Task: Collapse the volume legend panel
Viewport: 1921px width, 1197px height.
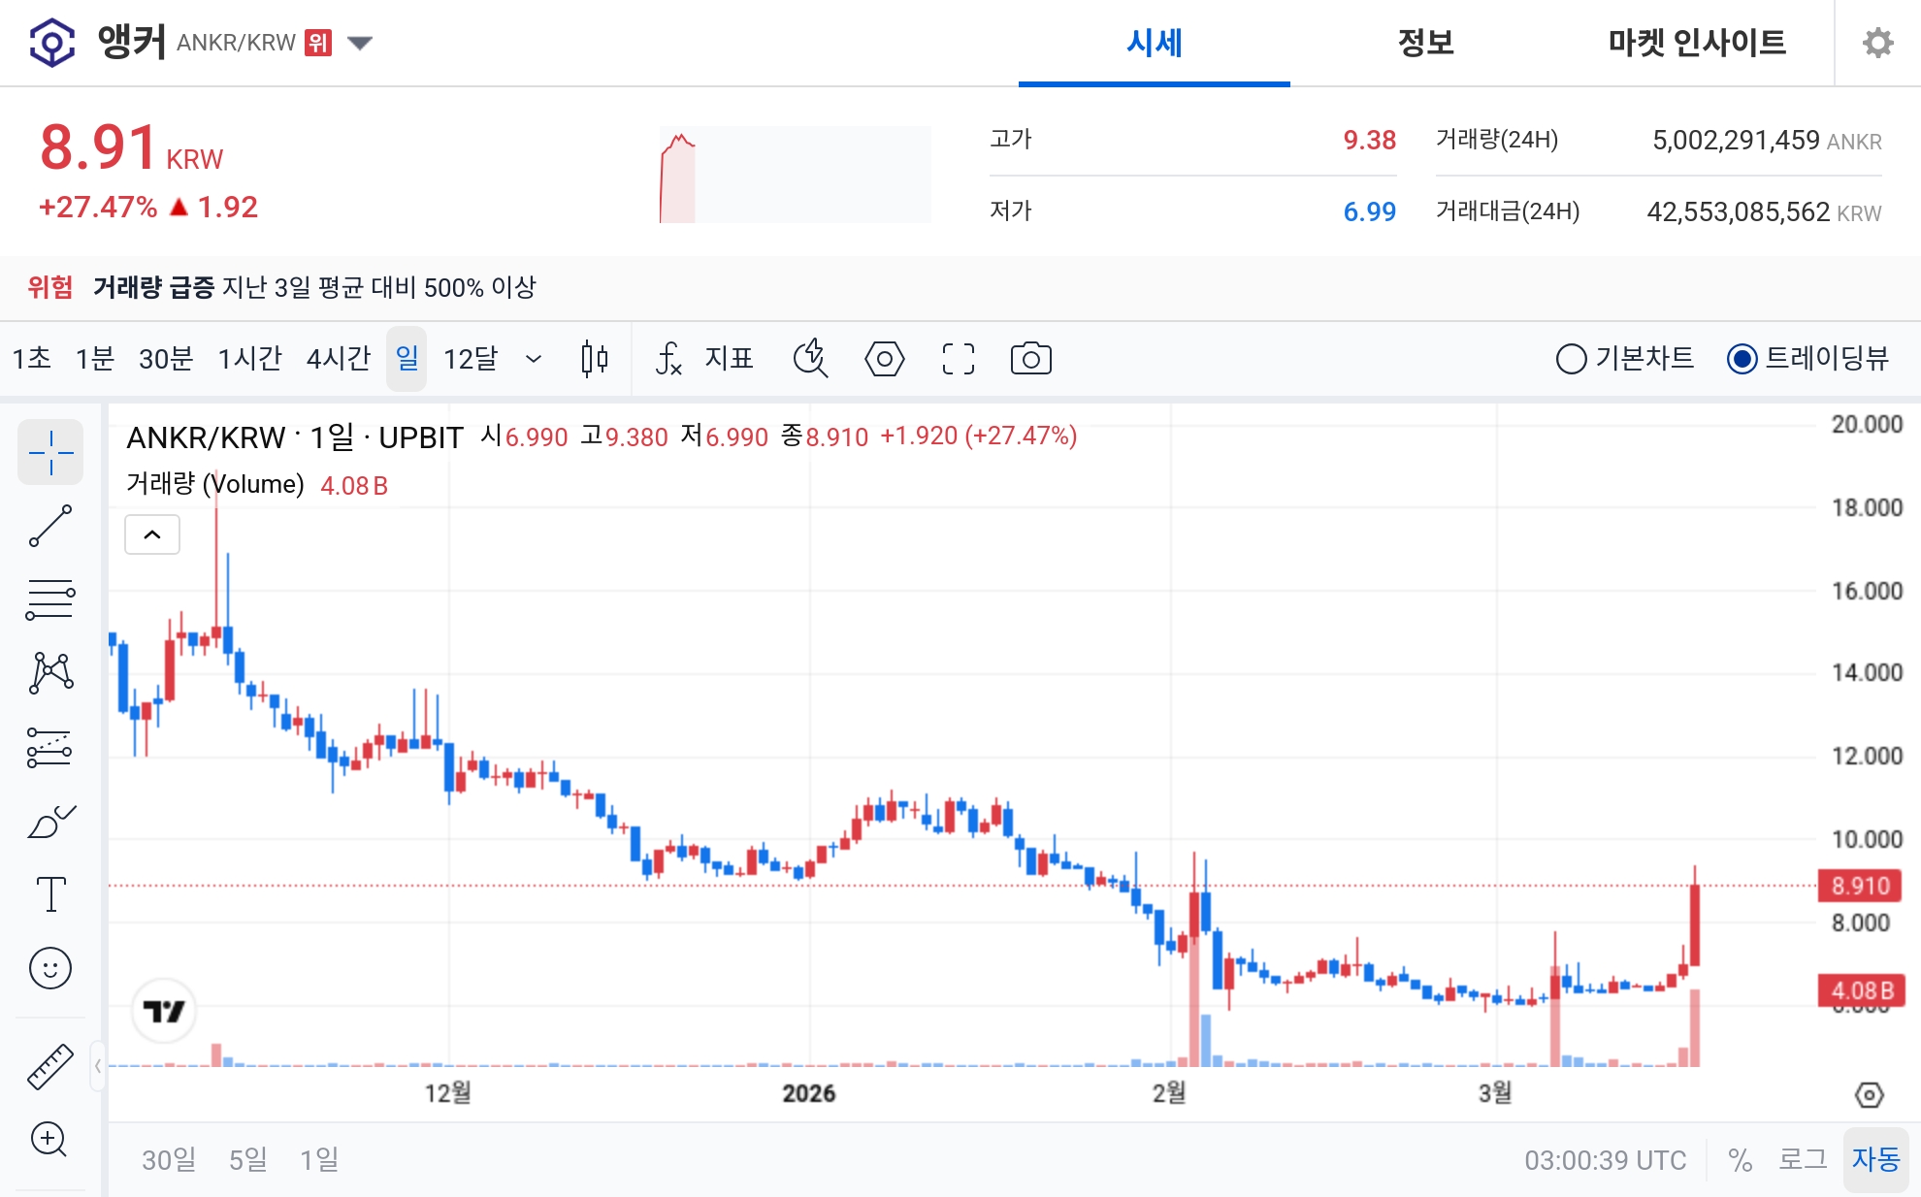Action: [151, 534]
